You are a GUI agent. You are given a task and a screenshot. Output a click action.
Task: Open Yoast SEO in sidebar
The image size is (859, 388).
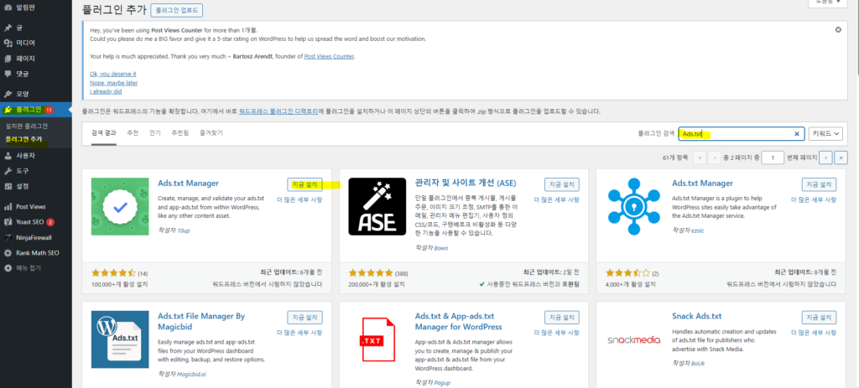[29, 222]
